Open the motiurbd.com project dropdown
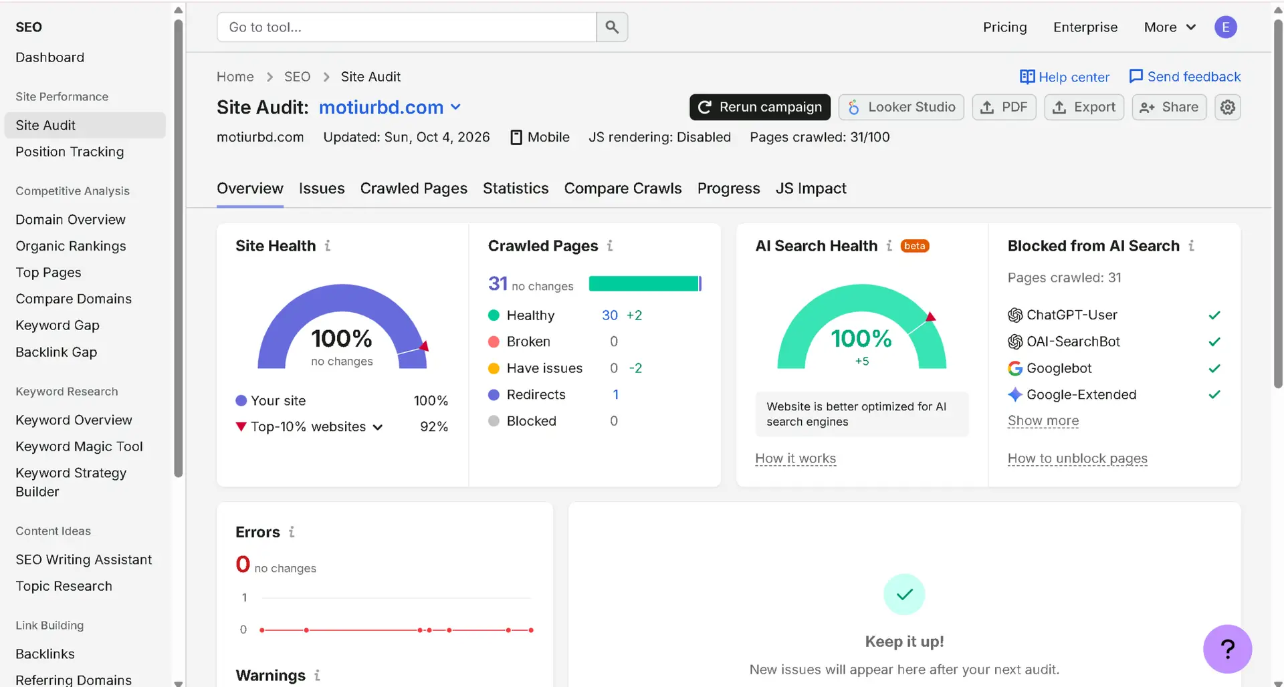Viewport: 1284px width, 687px height. (x=390, y=107)
